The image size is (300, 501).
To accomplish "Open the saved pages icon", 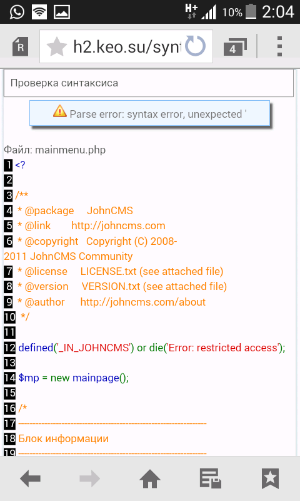I will (210, 478).
